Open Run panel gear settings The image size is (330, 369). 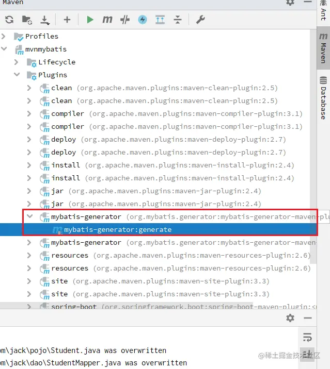click(290, 318)
